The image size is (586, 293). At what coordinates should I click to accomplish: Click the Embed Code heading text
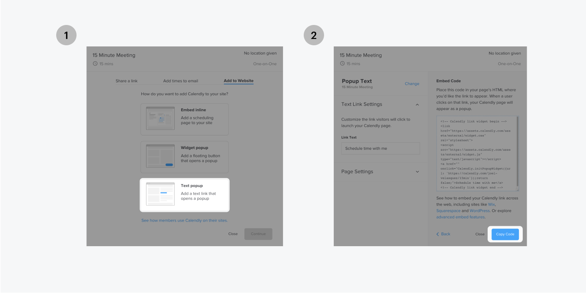449,81
